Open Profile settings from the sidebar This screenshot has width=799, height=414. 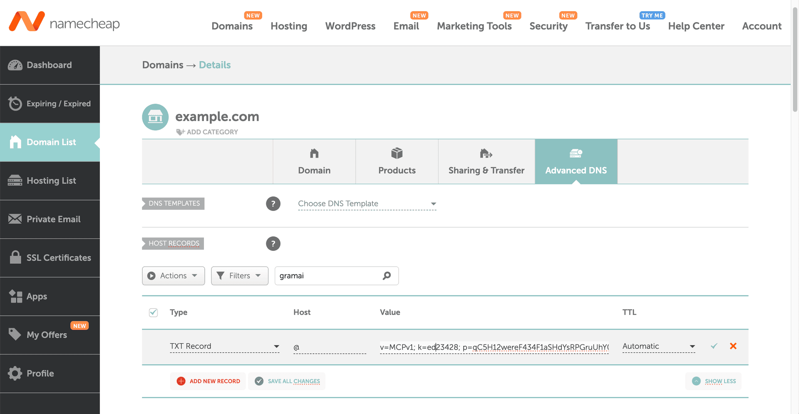click(x=40, y=373)
